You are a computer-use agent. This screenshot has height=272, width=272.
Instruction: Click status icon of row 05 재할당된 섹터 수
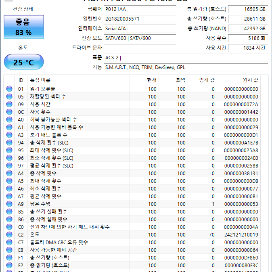click(9, 96)
